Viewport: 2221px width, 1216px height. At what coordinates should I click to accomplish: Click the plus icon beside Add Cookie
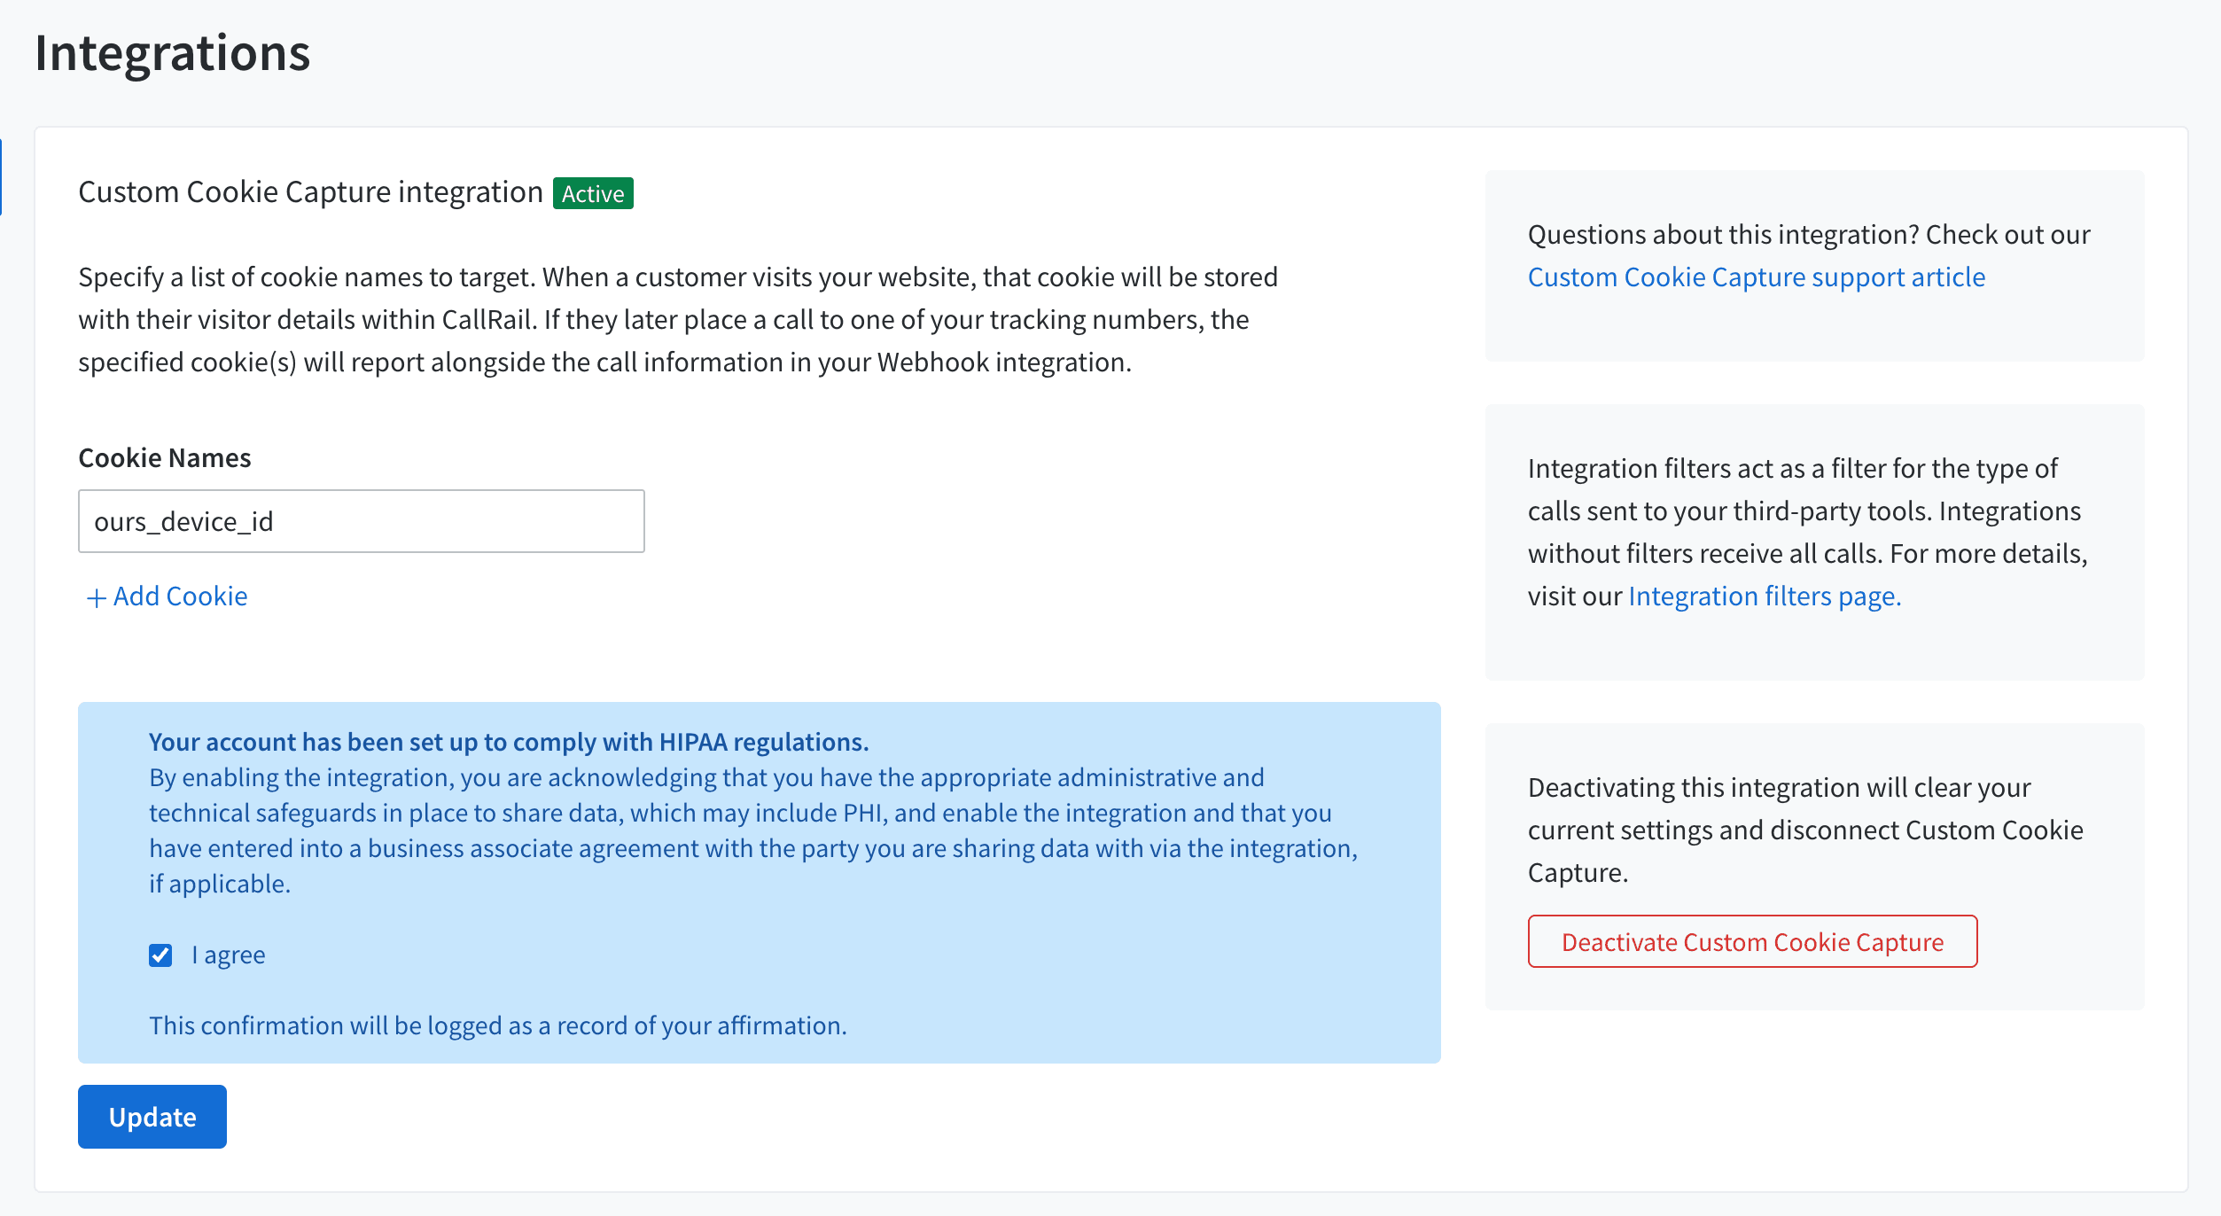tap(96, 598)
